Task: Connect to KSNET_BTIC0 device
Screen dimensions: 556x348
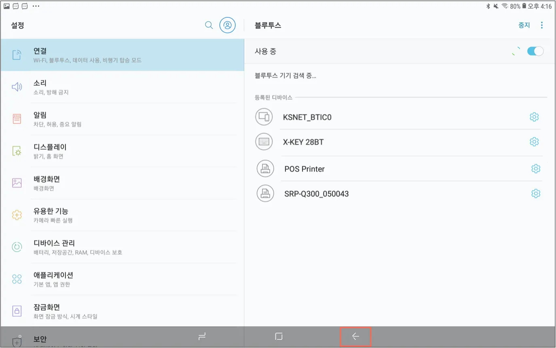Action: coord(307,118)
